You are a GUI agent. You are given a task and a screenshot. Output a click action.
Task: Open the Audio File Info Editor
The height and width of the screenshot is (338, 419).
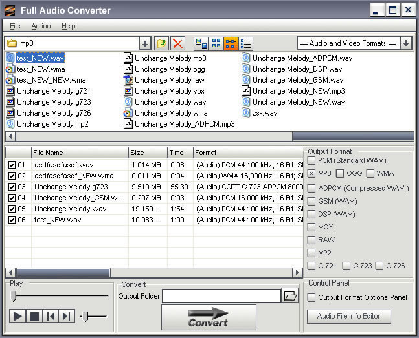(348, 317)
